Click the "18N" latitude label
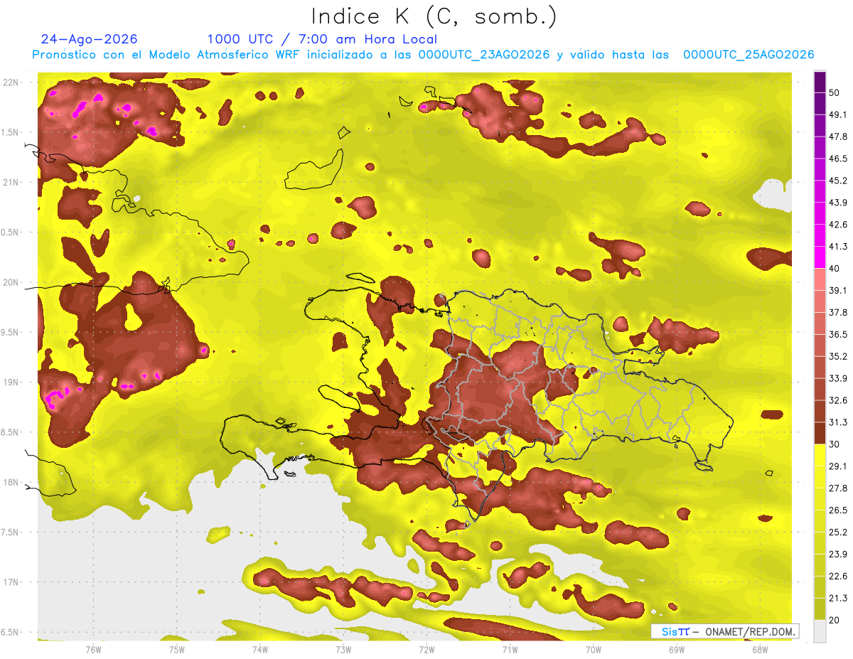This screenshot has width=853, height=659. [x=11, y=482]
